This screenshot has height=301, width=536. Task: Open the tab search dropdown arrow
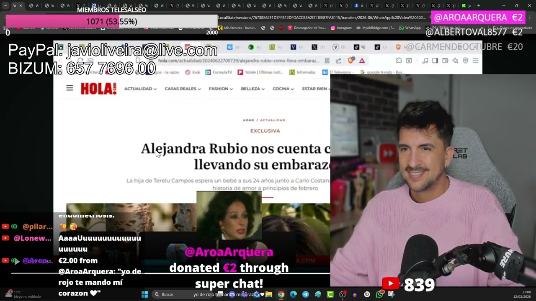pyautogui.click(x=5, y=6)
